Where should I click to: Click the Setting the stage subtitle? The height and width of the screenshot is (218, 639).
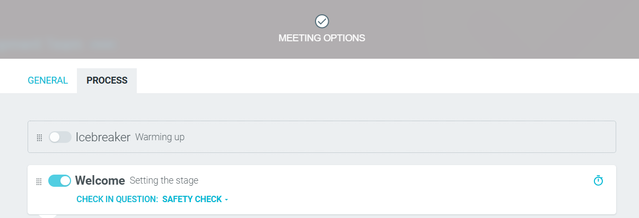(x=164, y=180)
